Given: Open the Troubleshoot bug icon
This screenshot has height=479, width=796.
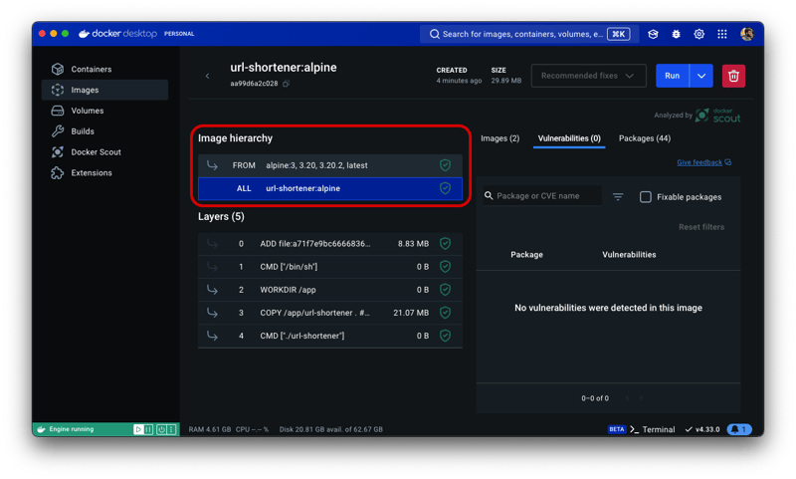Looking at the screenshot, I should [x=677, y=34].
